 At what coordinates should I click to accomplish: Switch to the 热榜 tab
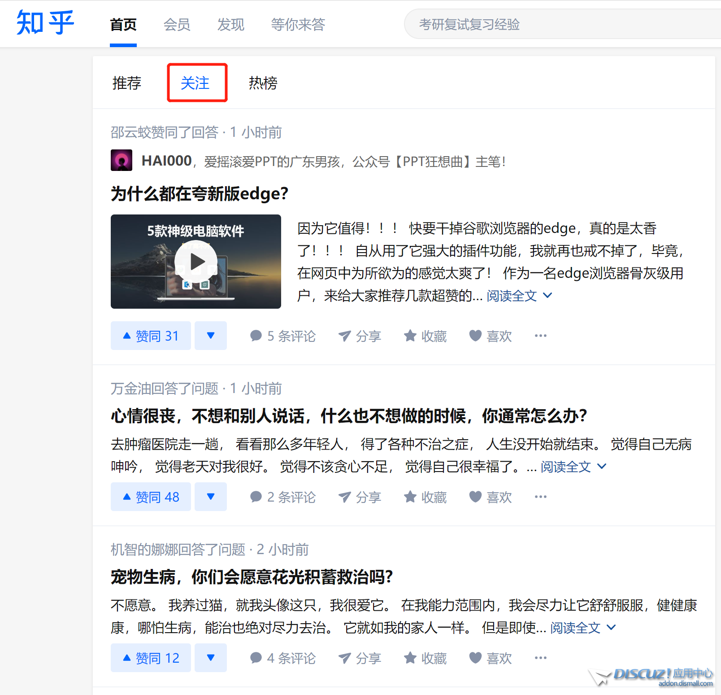(263, 83)
